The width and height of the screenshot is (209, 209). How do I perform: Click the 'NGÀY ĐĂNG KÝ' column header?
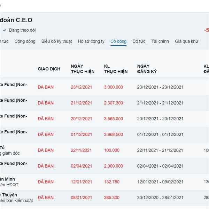147,69
